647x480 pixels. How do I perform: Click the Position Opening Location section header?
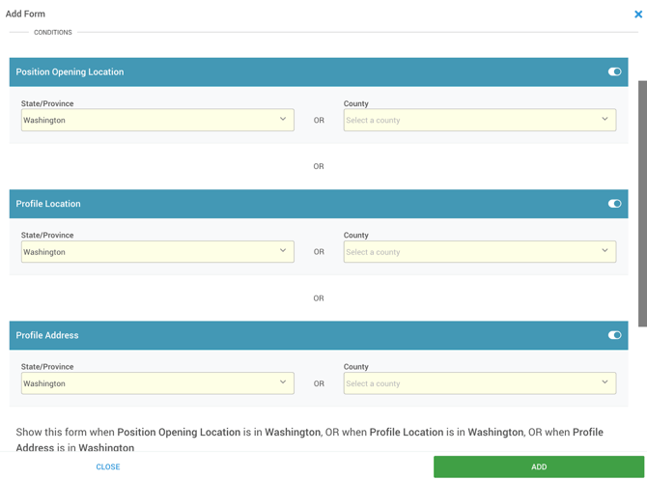coord(70,72)
